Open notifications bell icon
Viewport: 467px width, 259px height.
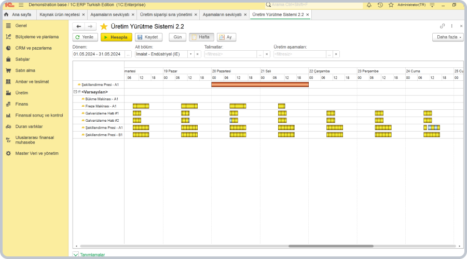coord(369,5)
